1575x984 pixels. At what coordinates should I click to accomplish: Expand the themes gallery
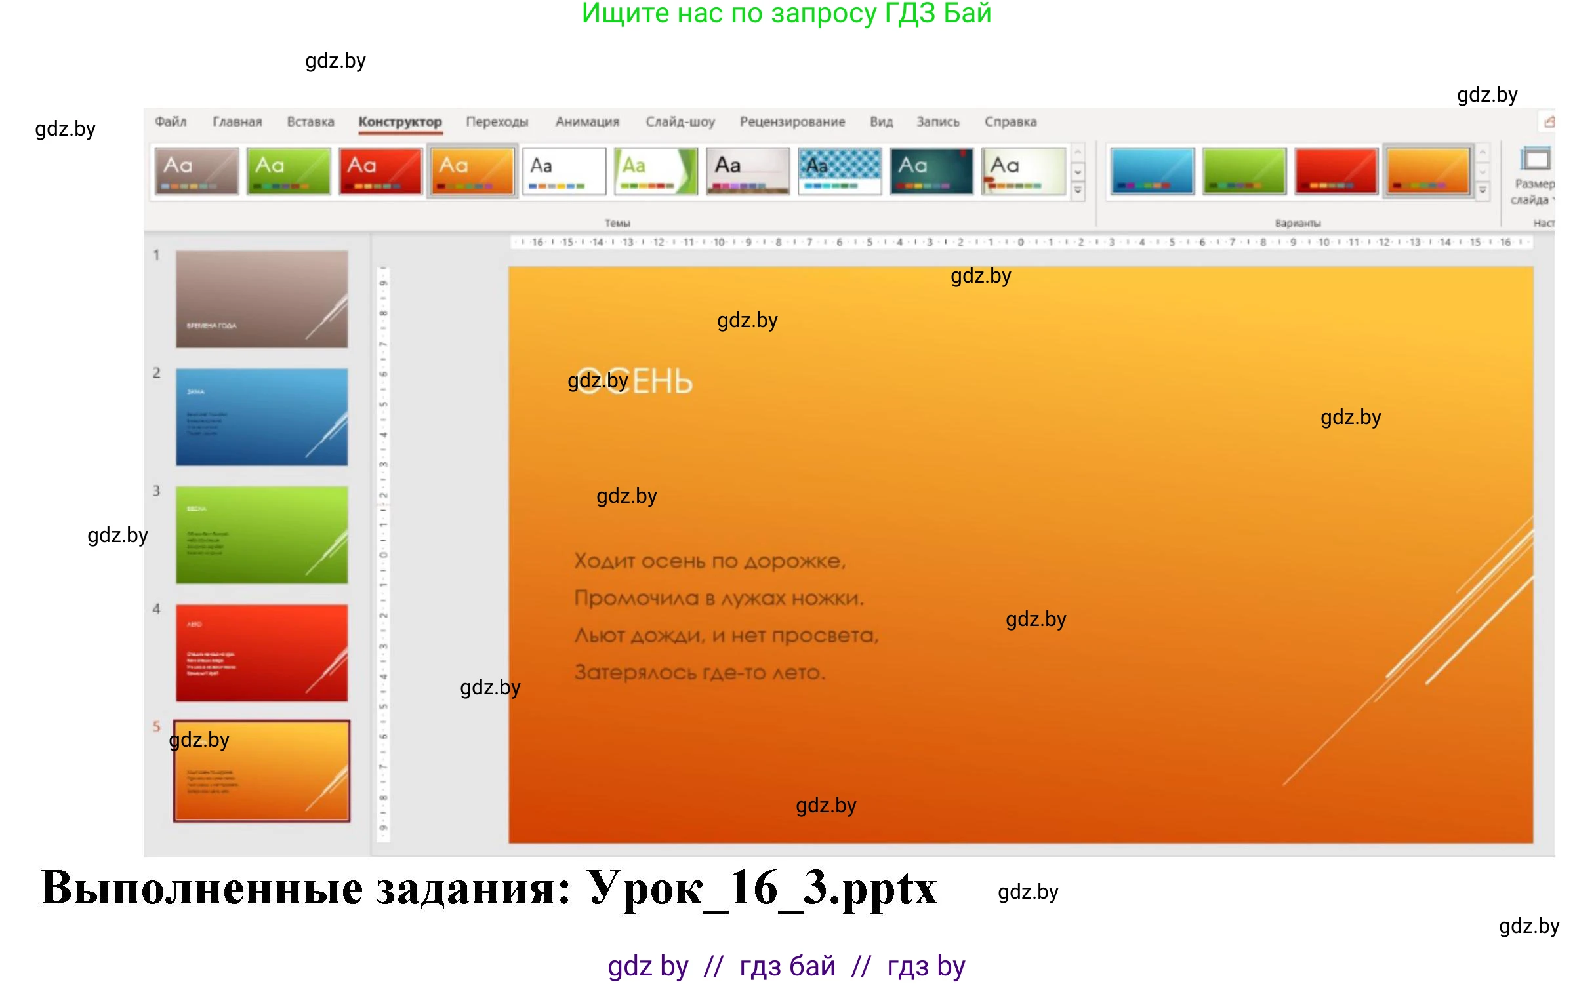(1078, 191)
